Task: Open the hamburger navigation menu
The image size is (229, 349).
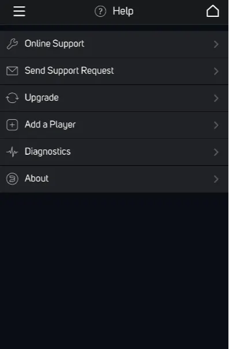Action: point(19,11)
